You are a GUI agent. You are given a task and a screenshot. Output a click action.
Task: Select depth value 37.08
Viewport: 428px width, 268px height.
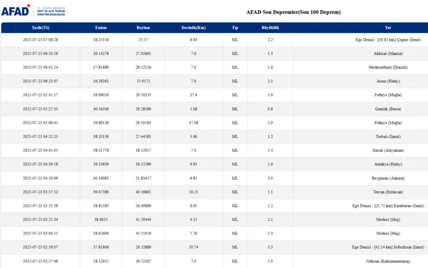click(194, 122)
